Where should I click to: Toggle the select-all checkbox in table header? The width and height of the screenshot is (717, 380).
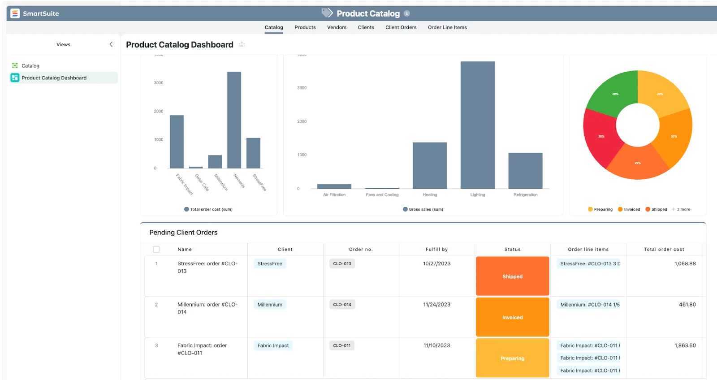click(156, 249)
